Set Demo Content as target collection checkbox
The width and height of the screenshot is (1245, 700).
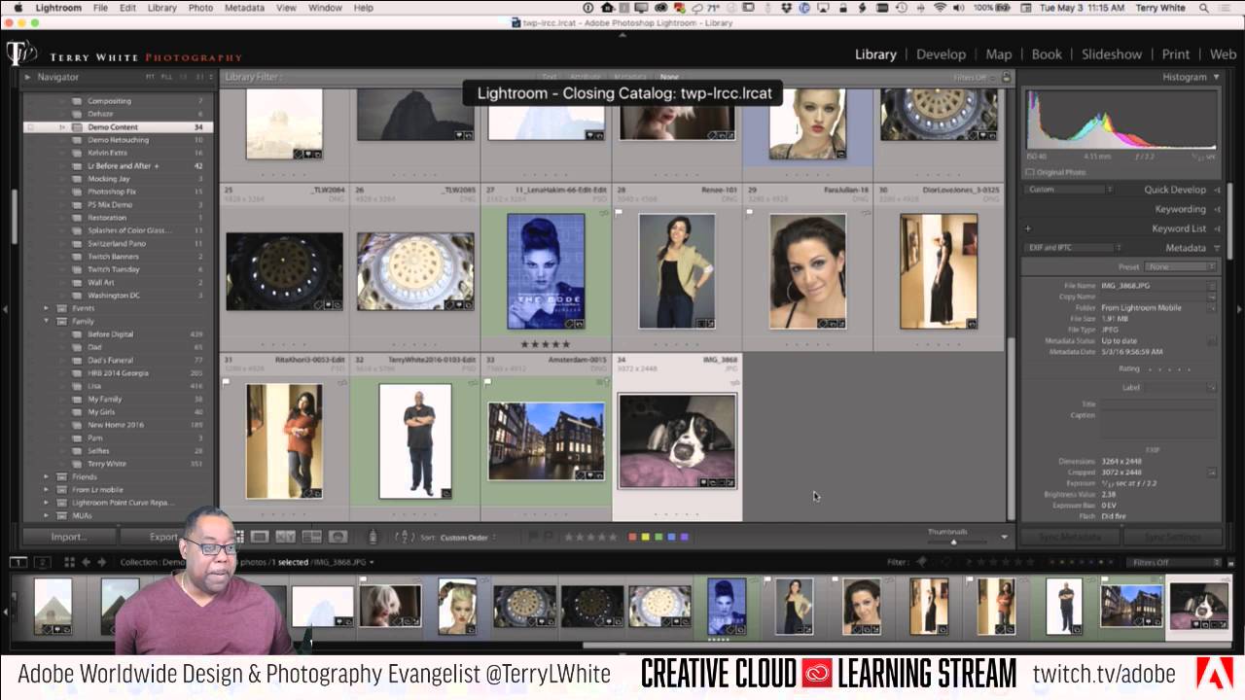pyautogui.click(x=30, y=127)
